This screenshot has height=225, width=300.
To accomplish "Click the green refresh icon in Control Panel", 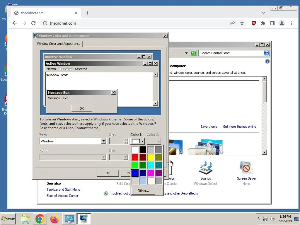I will pos(194,53).
